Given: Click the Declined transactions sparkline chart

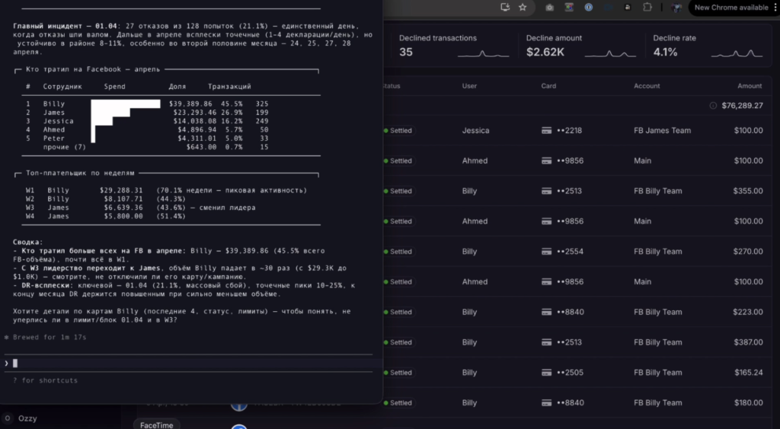Looking at the screenshot, I should (483, 53).
